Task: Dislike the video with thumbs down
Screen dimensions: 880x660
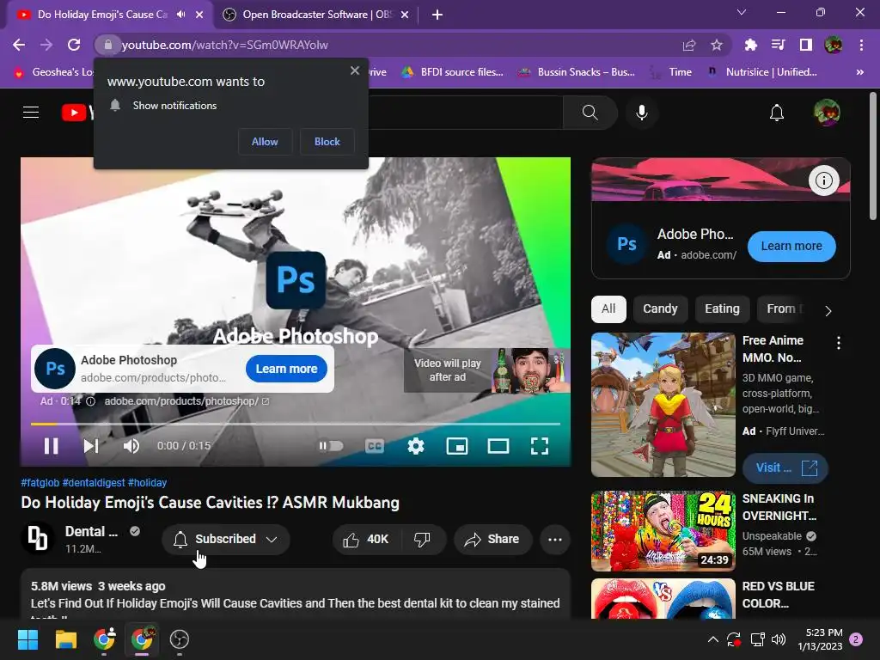Action: point(423,540)
